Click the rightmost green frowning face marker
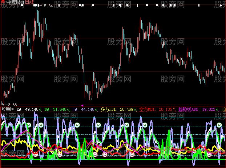The width and height of the screenshot is (226, 168). point(219,125)
